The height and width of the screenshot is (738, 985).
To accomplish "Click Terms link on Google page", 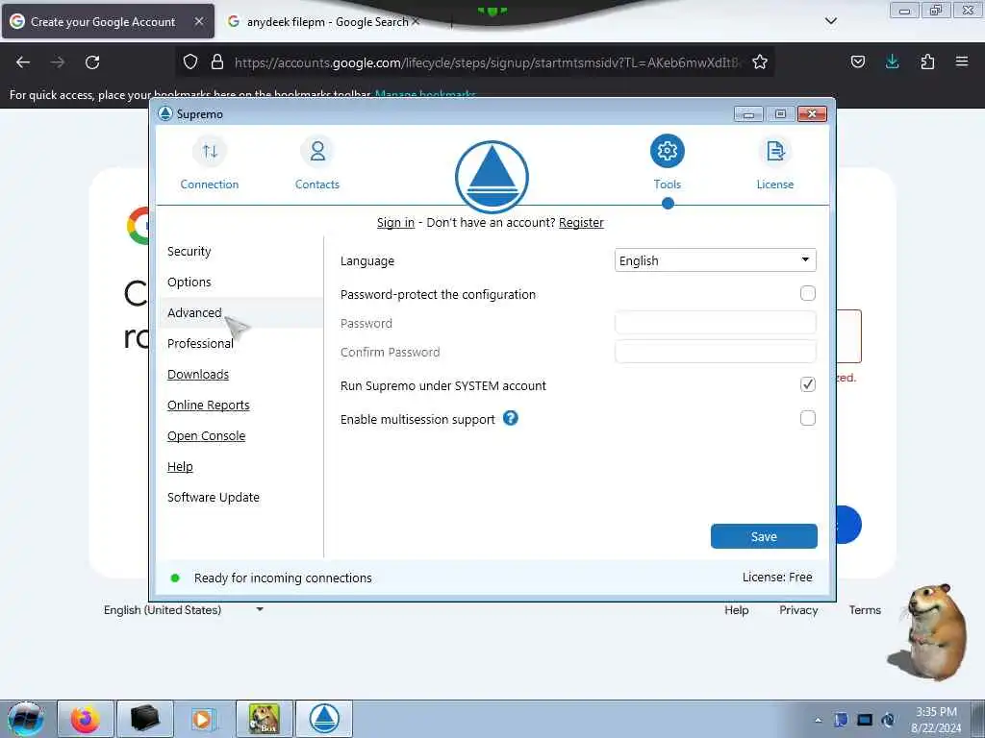I will click(865, 610).
